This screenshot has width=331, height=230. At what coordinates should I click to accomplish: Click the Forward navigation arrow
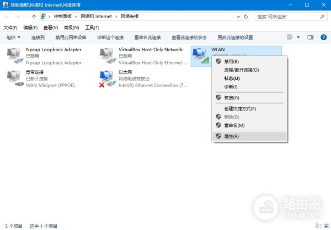(x=18, y=17)
